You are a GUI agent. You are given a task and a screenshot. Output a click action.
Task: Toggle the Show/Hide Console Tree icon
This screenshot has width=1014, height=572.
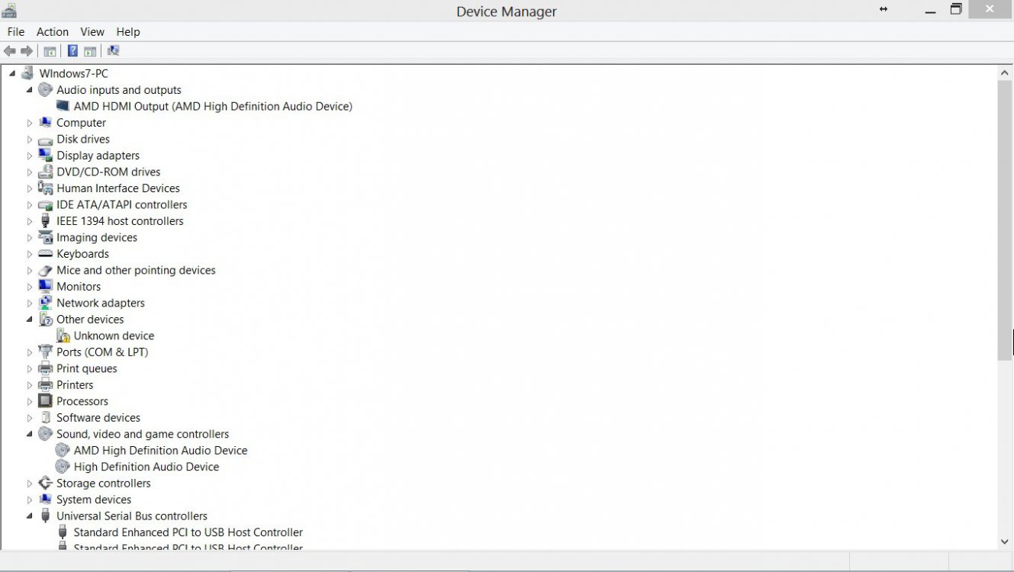tap(49, 50)
